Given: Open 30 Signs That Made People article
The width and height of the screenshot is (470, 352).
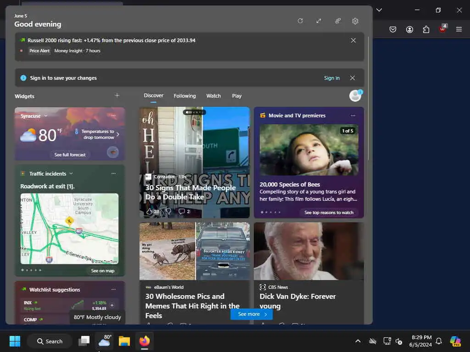Looking at the screenshot, I should tap(190, 192).
